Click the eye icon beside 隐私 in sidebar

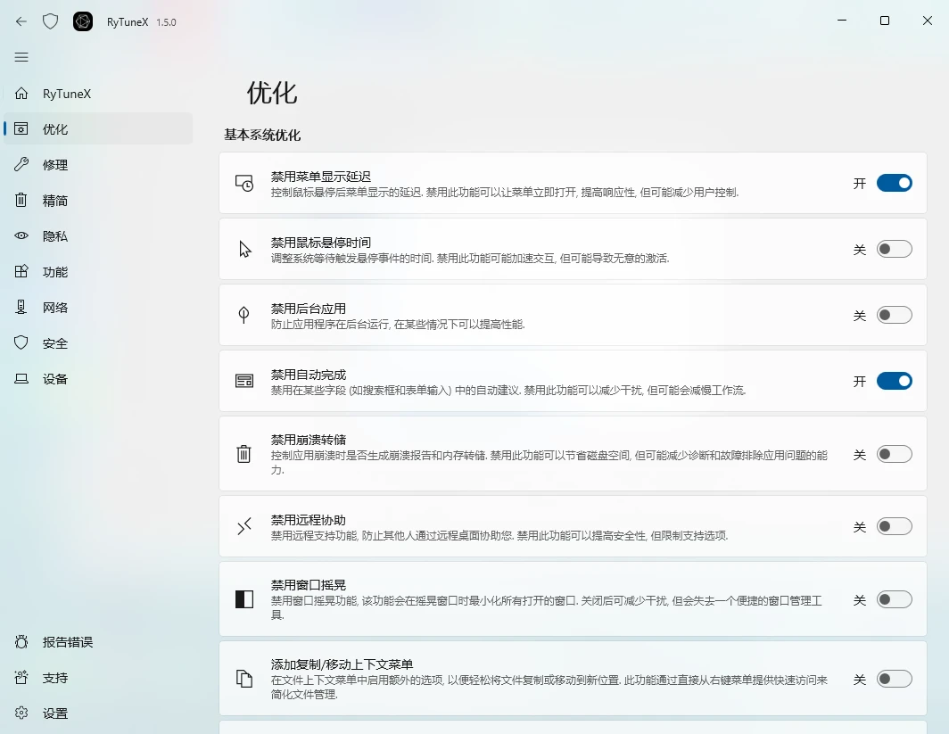tap(21, 235)
